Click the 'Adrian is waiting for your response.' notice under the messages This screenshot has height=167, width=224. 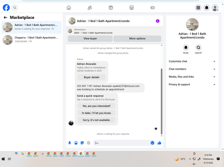(x=113, y=134)
